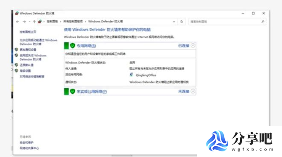Click 专用网络(R) heading
This screenshot has height=157, width=282.
point(86,46)
